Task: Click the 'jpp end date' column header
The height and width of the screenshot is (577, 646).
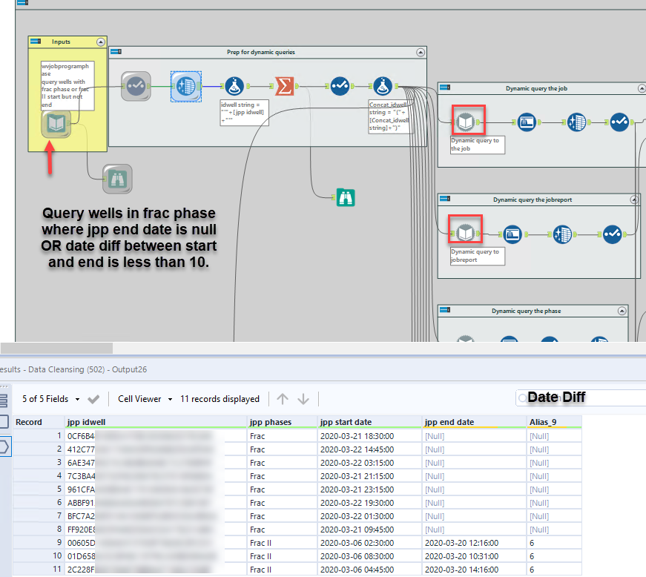Action: tap(475, 422)
